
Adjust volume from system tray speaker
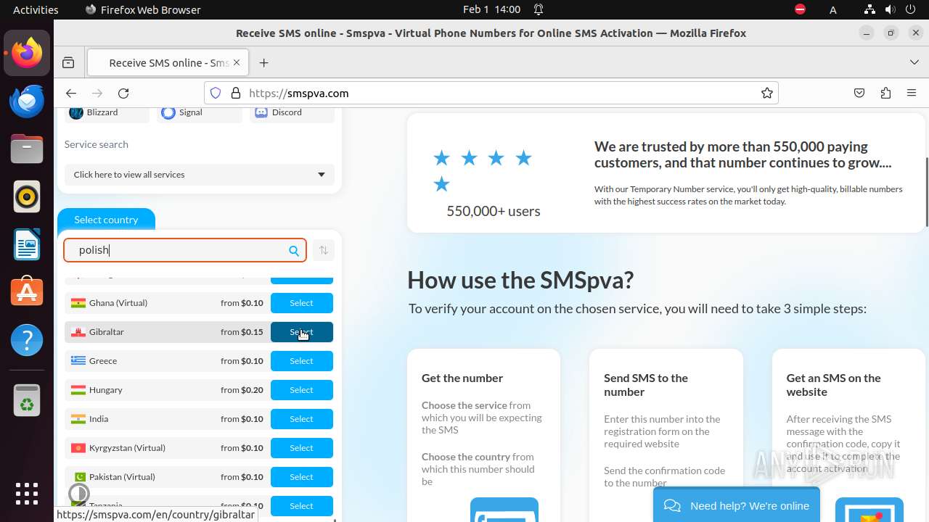[891, 9]
